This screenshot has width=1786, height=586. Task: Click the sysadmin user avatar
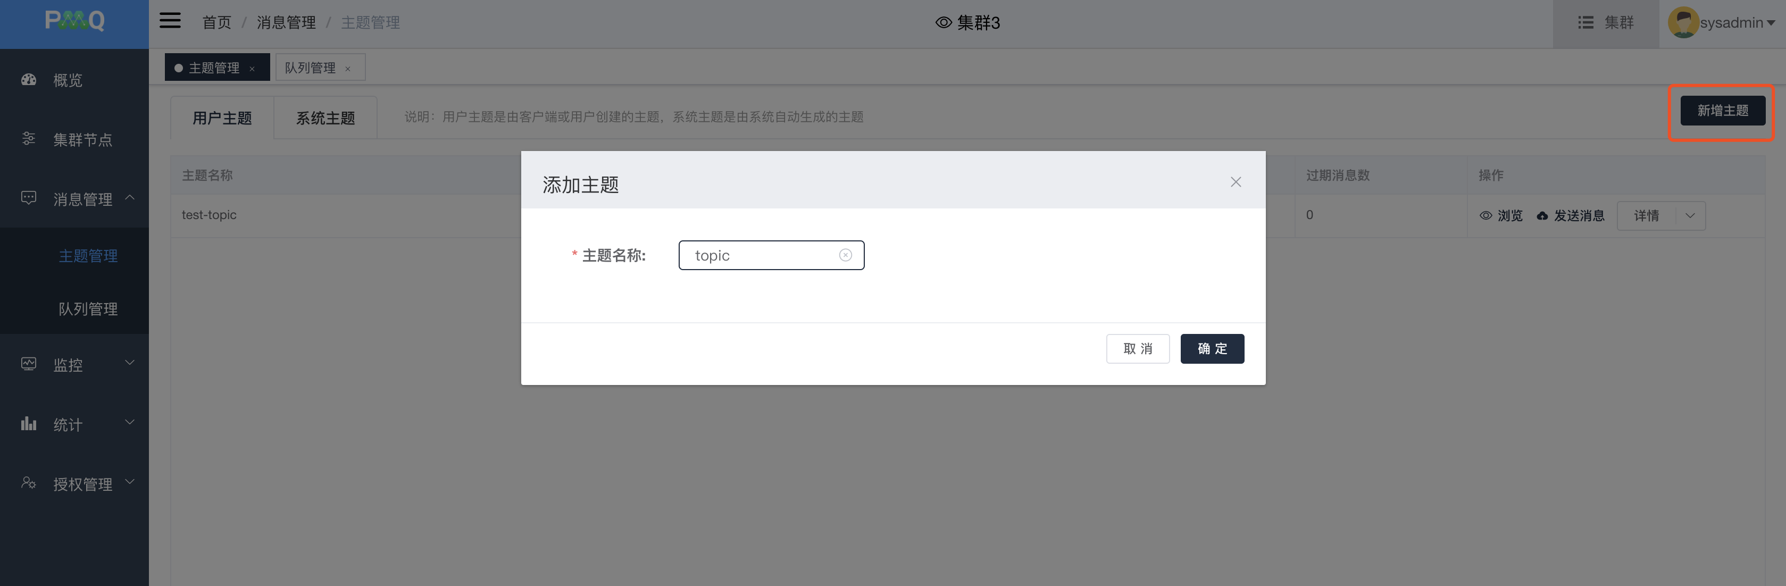point(1683,22)
